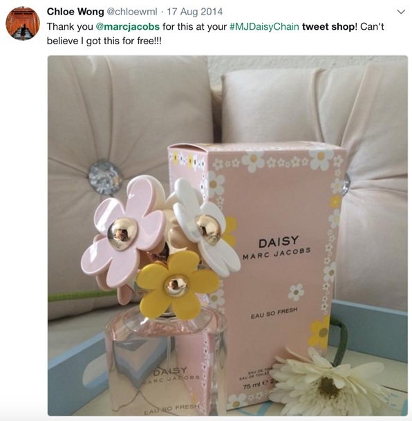Click the yellow flower cap in the photo
This screenshot has height=421, width=412.
tap(177, 286)
